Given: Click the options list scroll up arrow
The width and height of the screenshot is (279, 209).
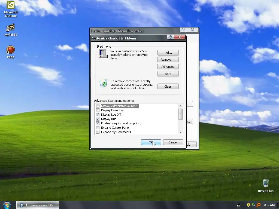Looking at the screenshot, I should point(180,106).
